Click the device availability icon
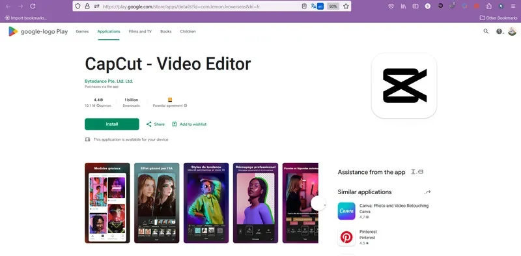 click(x=87, y=139)
